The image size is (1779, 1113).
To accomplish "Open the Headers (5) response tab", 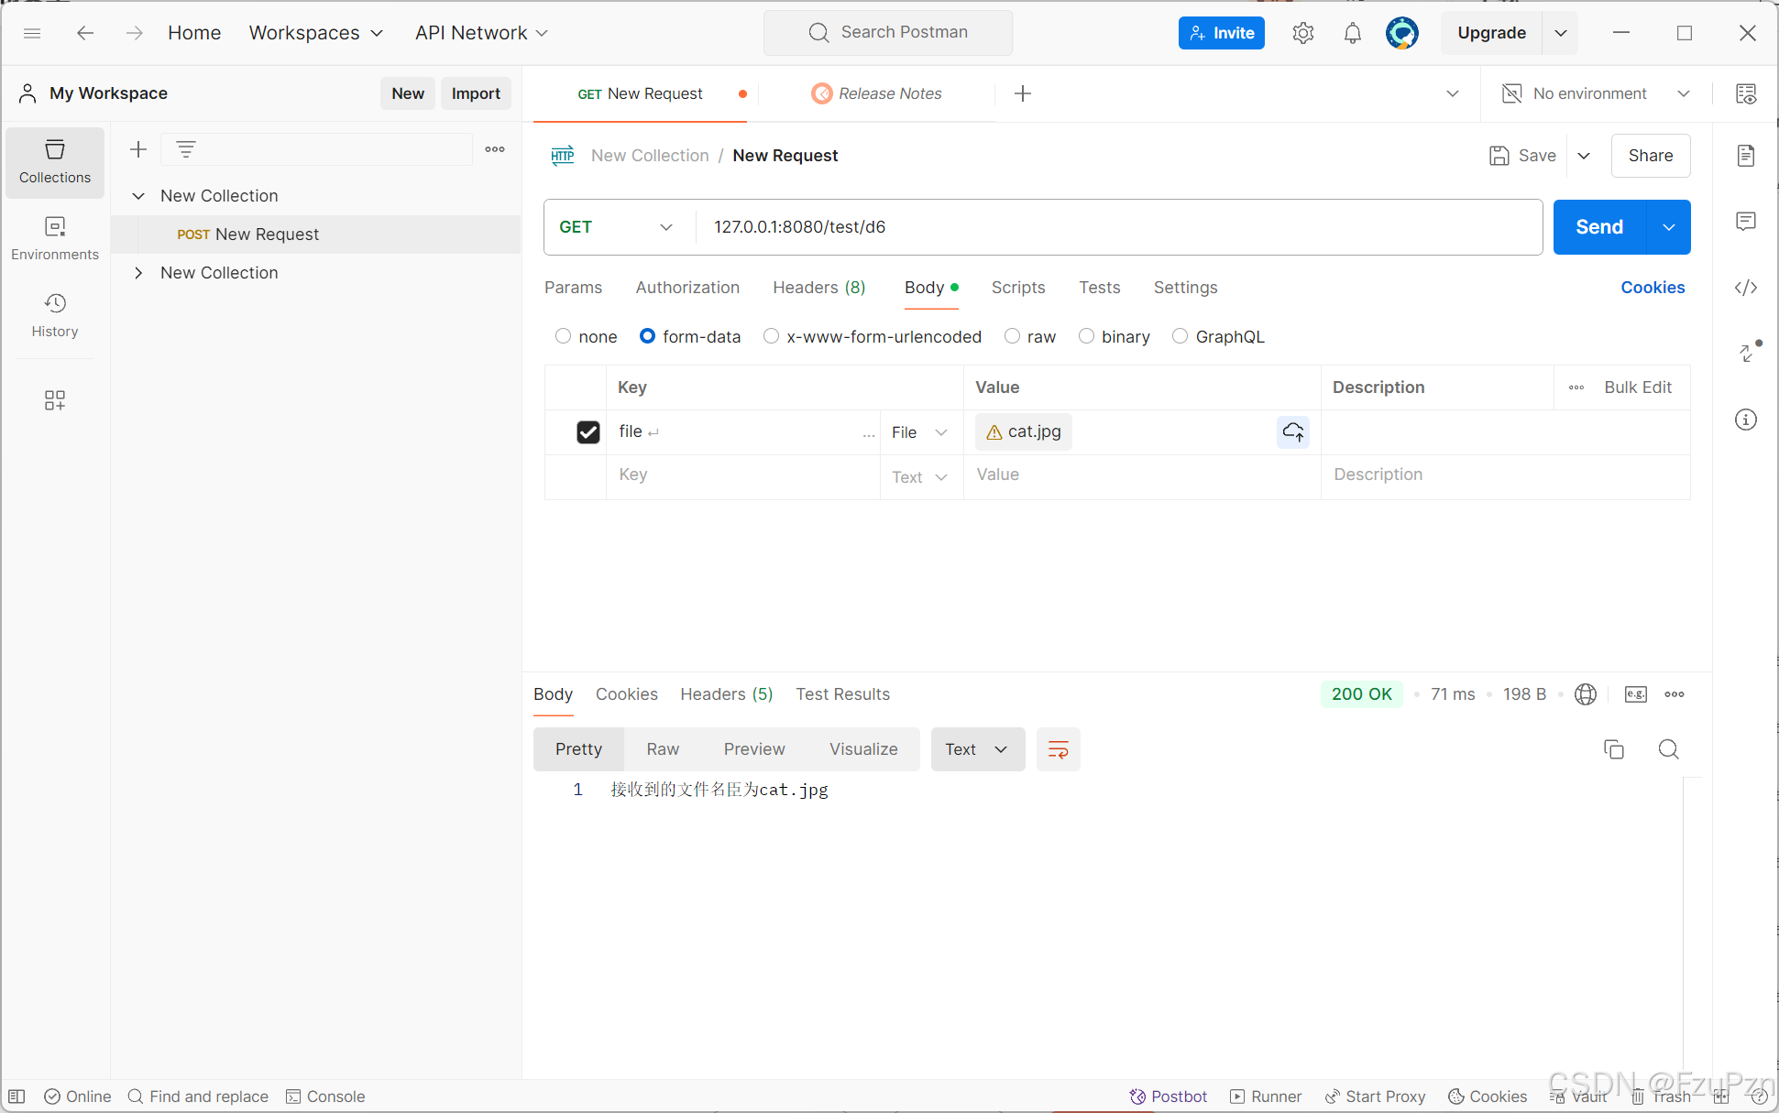I will [x=726, y=694].
